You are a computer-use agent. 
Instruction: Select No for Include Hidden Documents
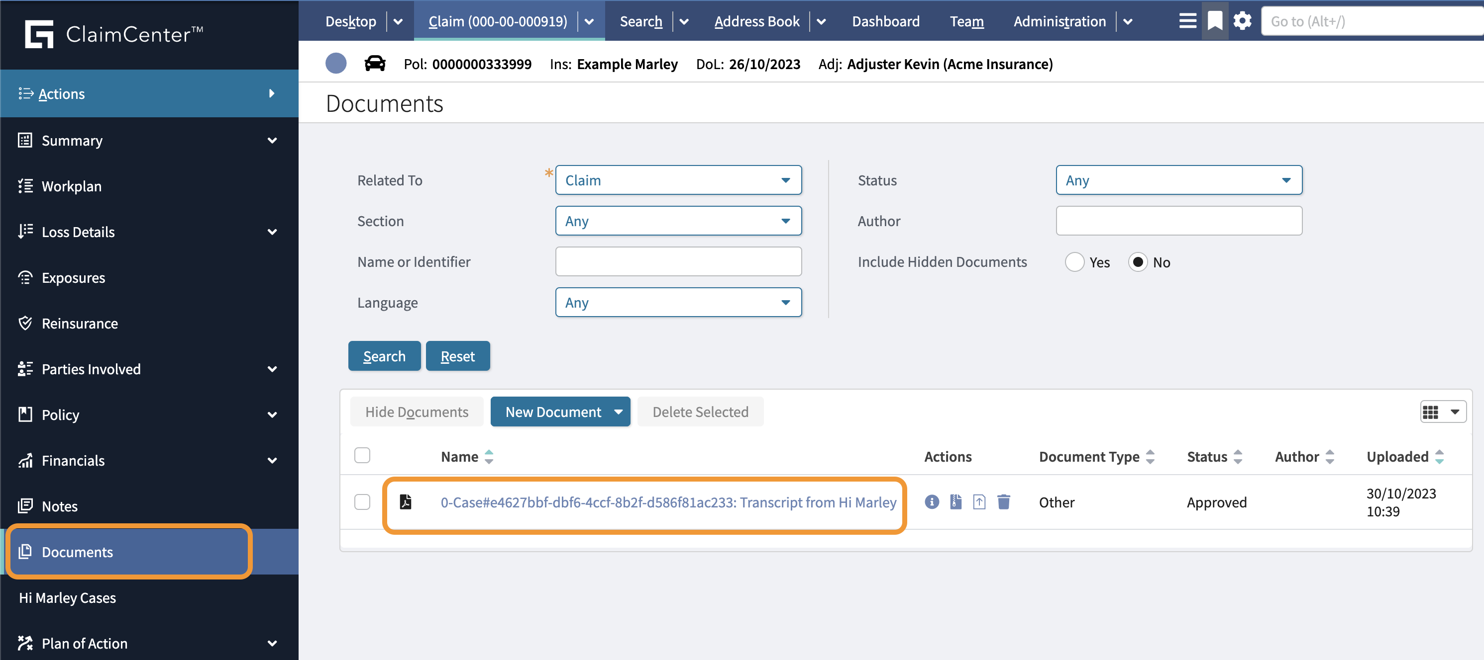[x=1138, y=262]
